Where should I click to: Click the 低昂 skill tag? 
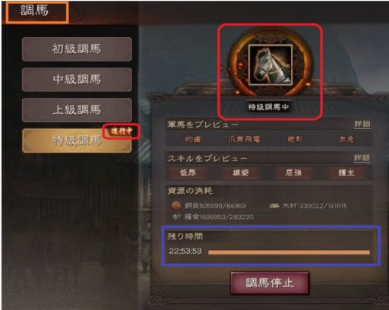coord(188,172)
